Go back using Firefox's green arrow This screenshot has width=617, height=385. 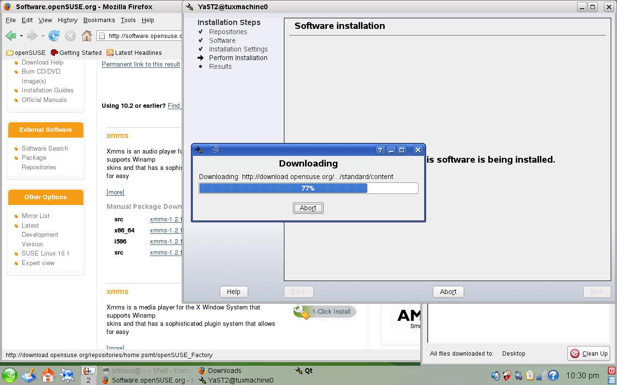(11, 36)
